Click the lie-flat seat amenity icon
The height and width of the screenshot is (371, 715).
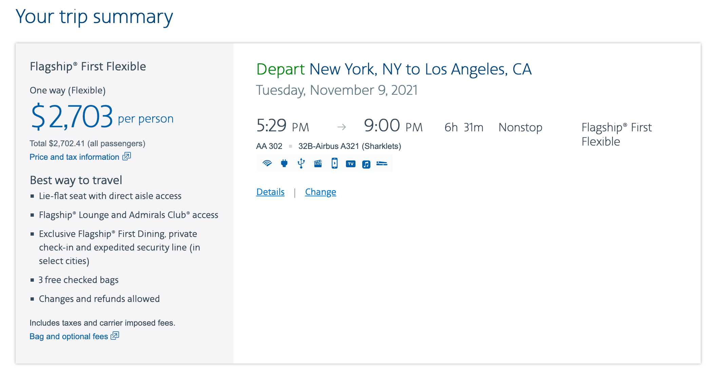tap(382, 163)
